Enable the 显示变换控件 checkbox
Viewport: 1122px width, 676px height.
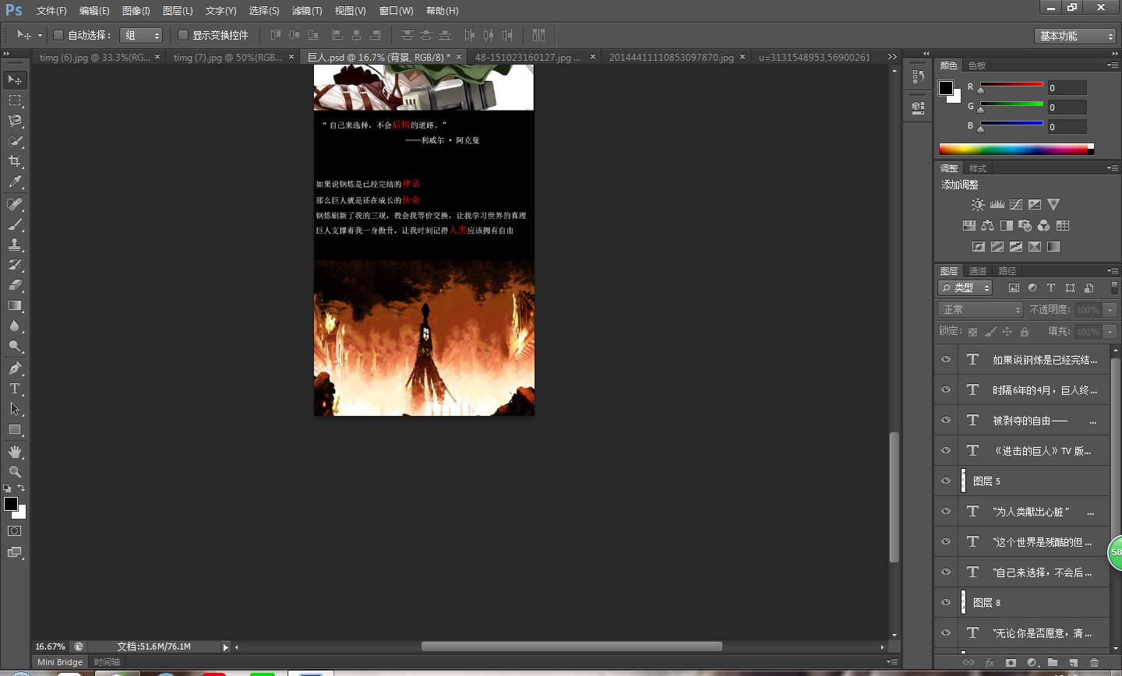pyautogui.click(x=183, y=35)
